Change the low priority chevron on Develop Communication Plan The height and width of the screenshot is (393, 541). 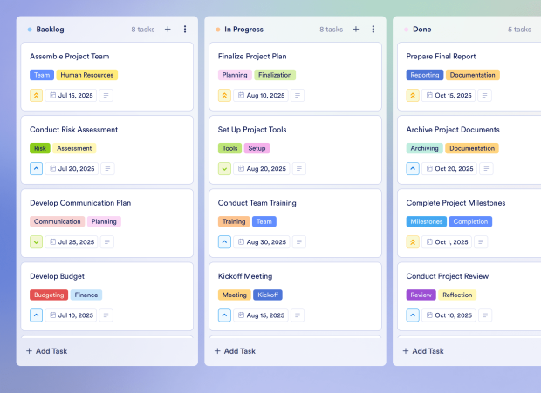pyautogui.click(x=37, y=242)
